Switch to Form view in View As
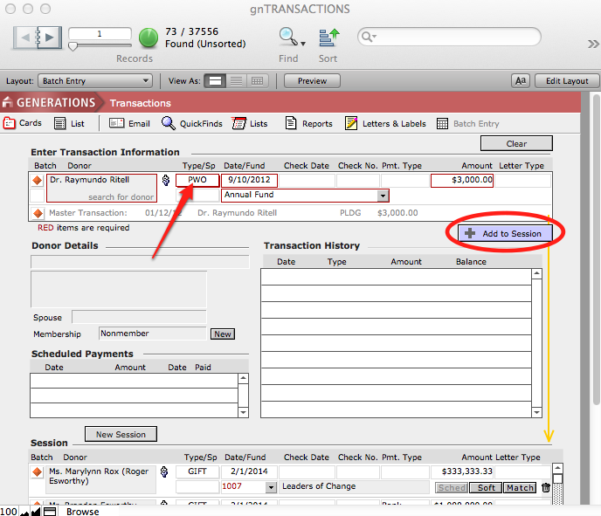 click(x=215, y=81)
